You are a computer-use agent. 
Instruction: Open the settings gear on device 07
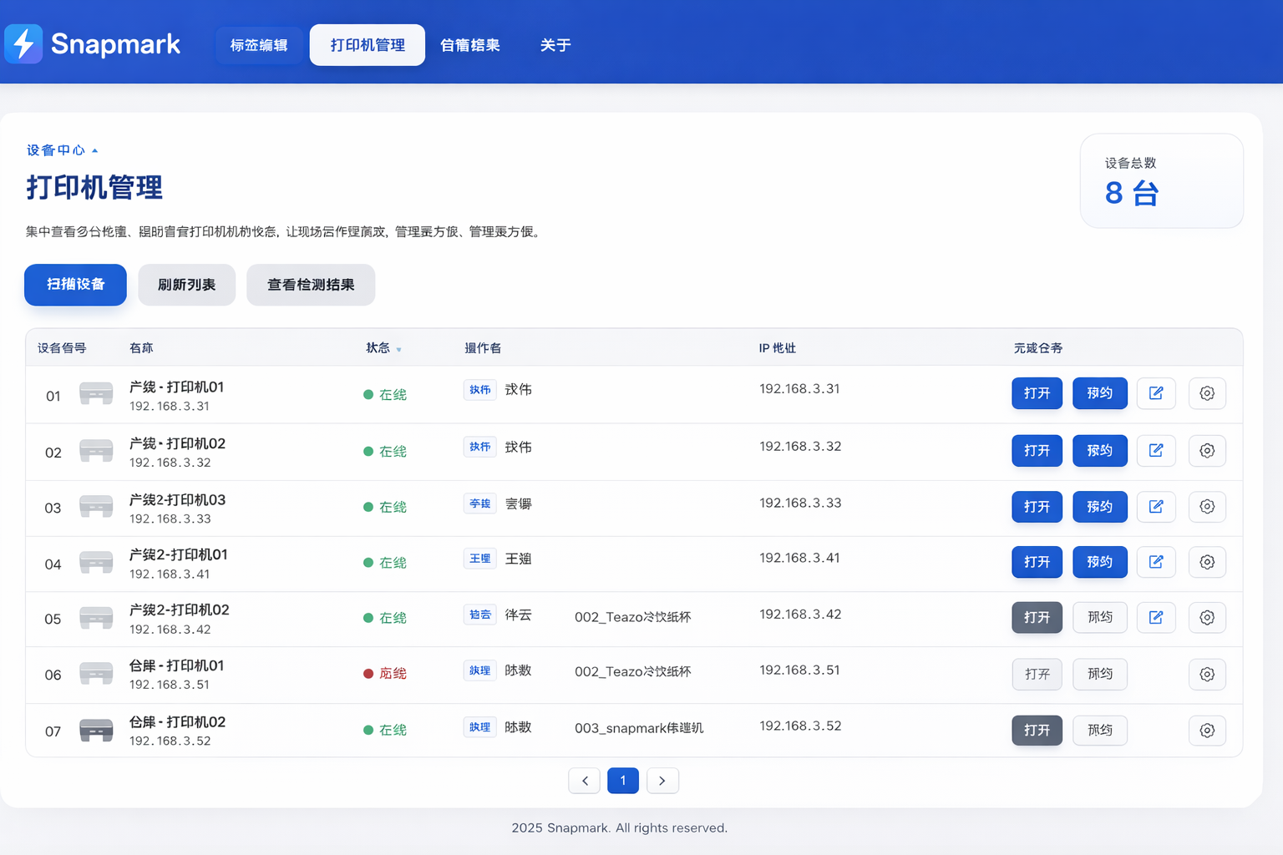coord(1207,730)
